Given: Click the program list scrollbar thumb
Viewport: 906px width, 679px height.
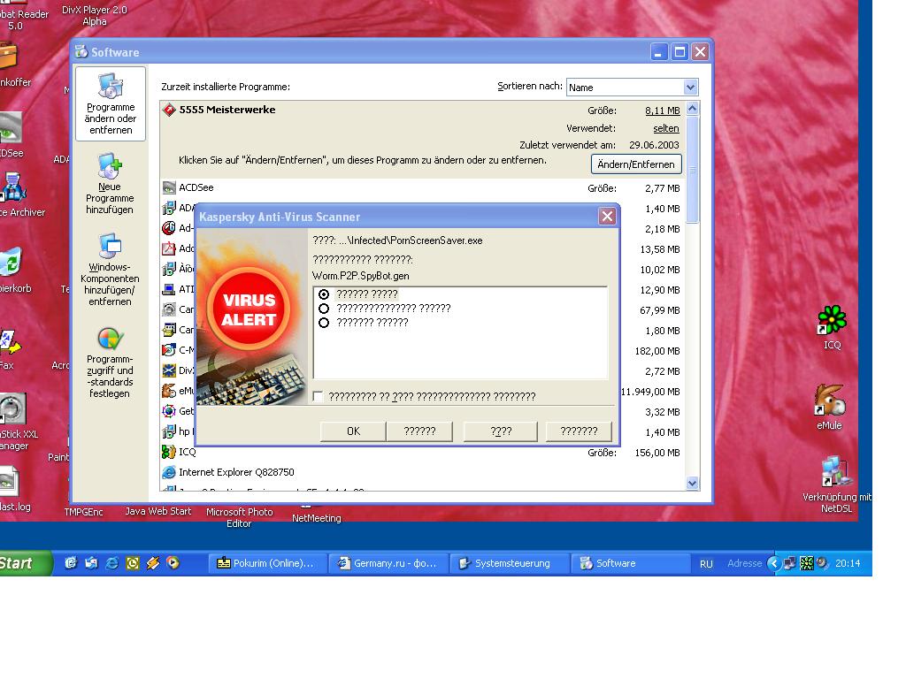Looking at the screenshot, I should [692, 169].
